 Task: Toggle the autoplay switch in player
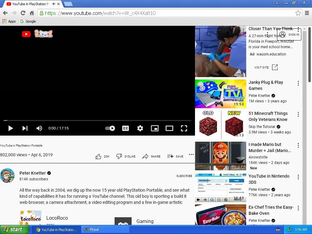[110, 128]
